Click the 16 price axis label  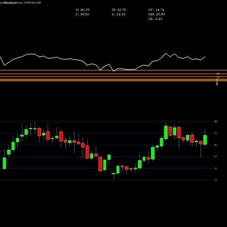point(216,168)
